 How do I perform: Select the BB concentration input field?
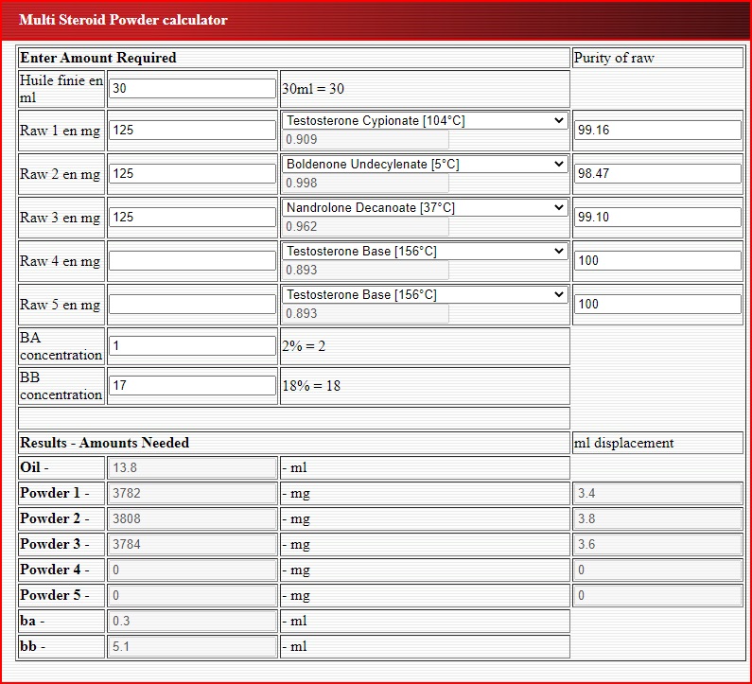(x=192, y=386)
